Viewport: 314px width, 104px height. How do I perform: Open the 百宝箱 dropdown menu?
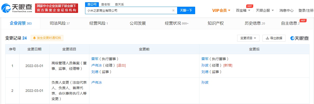tap(243, 10)
